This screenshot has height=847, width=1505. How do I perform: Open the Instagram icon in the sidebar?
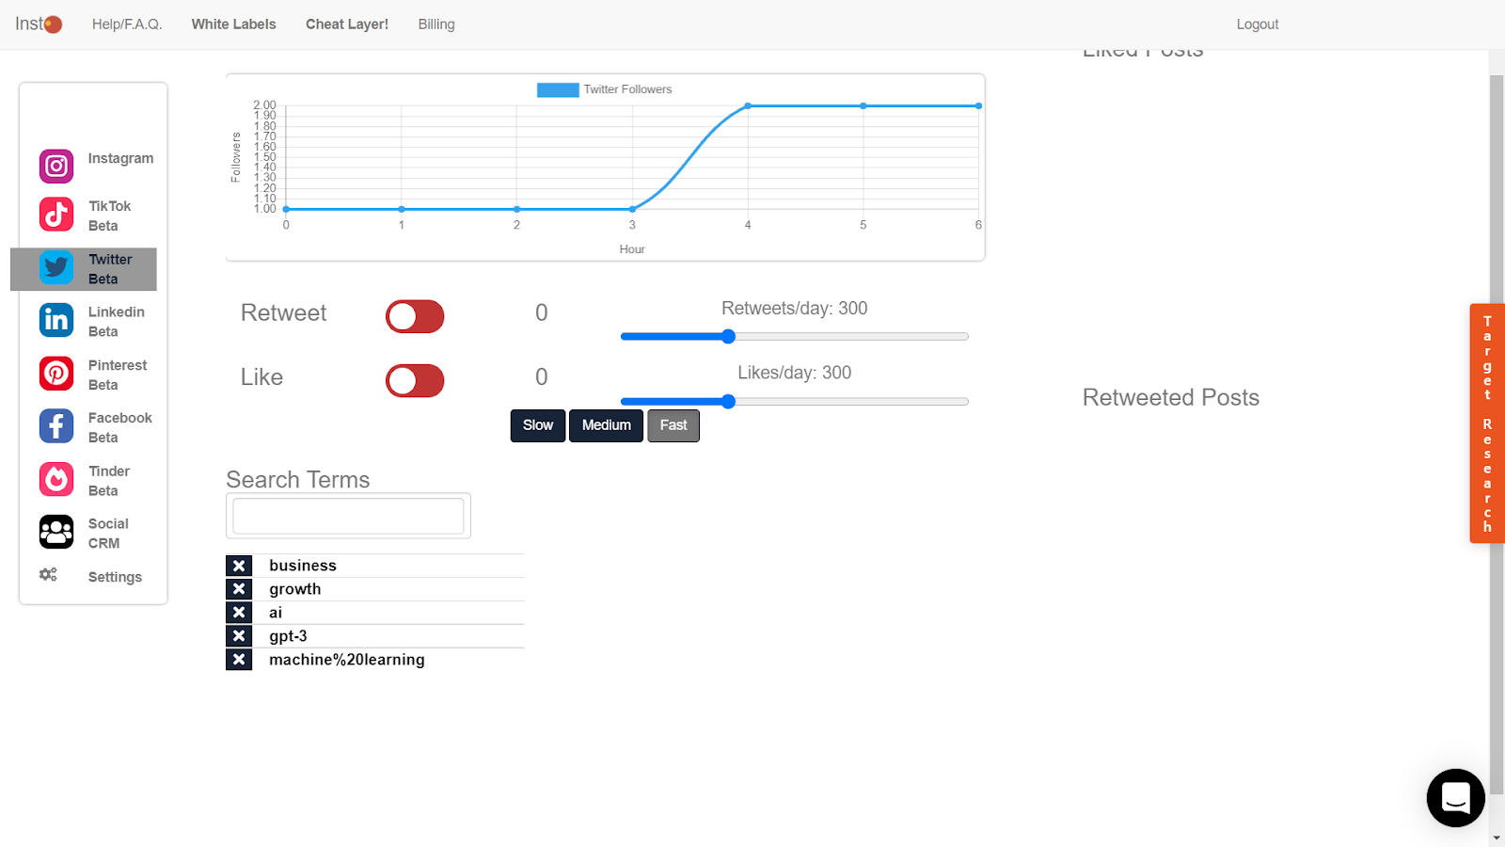pos(56,166)
